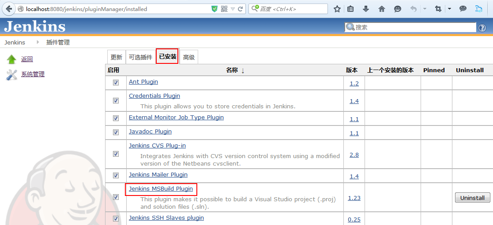Screen dimensions: 493x225
Task: Click the Jenkins logo header
Action: 35,26
